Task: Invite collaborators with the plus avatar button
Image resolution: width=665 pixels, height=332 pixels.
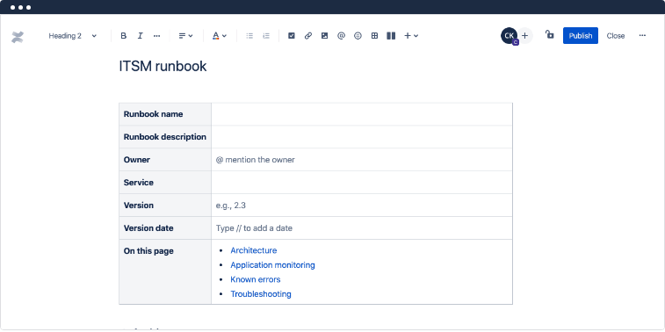Action: tap(525, 36)
